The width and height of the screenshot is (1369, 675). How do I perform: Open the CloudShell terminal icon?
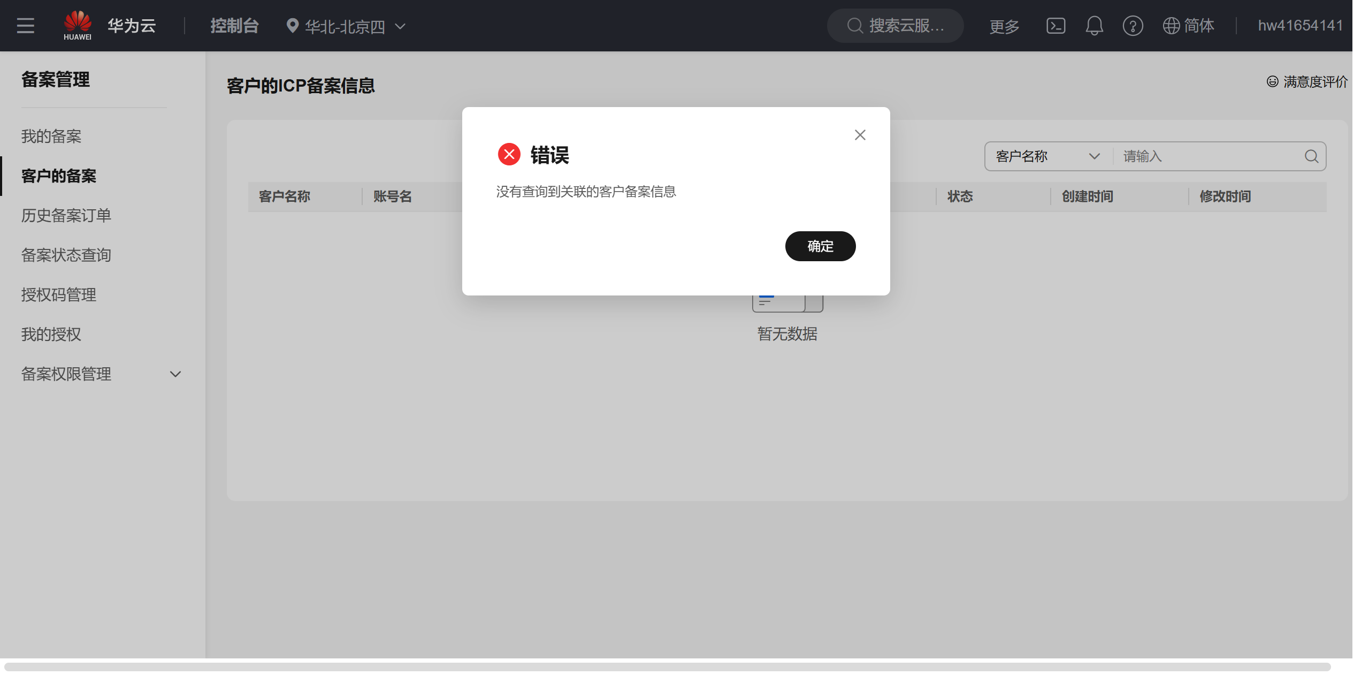pyautogui.click(x=1056, y=26)
